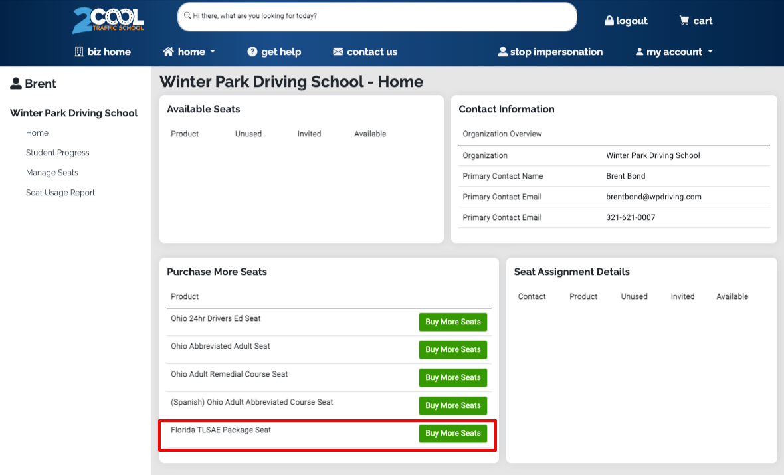Click Ohio Abbreviated Adult Seat text
The height and width of the screenshot is (475, 784).
pyautogui.click(x=220, y=346)
